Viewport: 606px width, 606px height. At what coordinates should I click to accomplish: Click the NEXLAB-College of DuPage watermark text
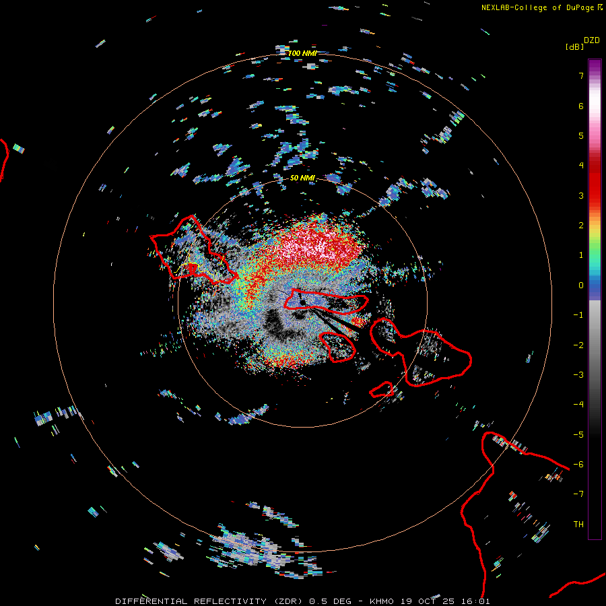[x=541, y=7]
